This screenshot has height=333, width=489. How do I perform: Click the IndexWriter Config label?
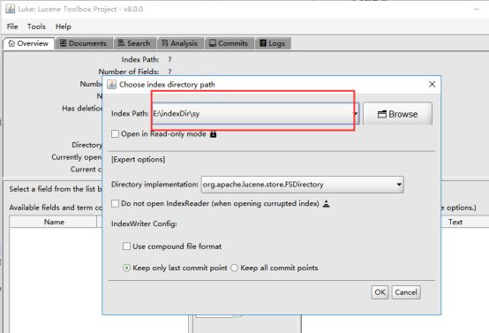coord(144,223)
